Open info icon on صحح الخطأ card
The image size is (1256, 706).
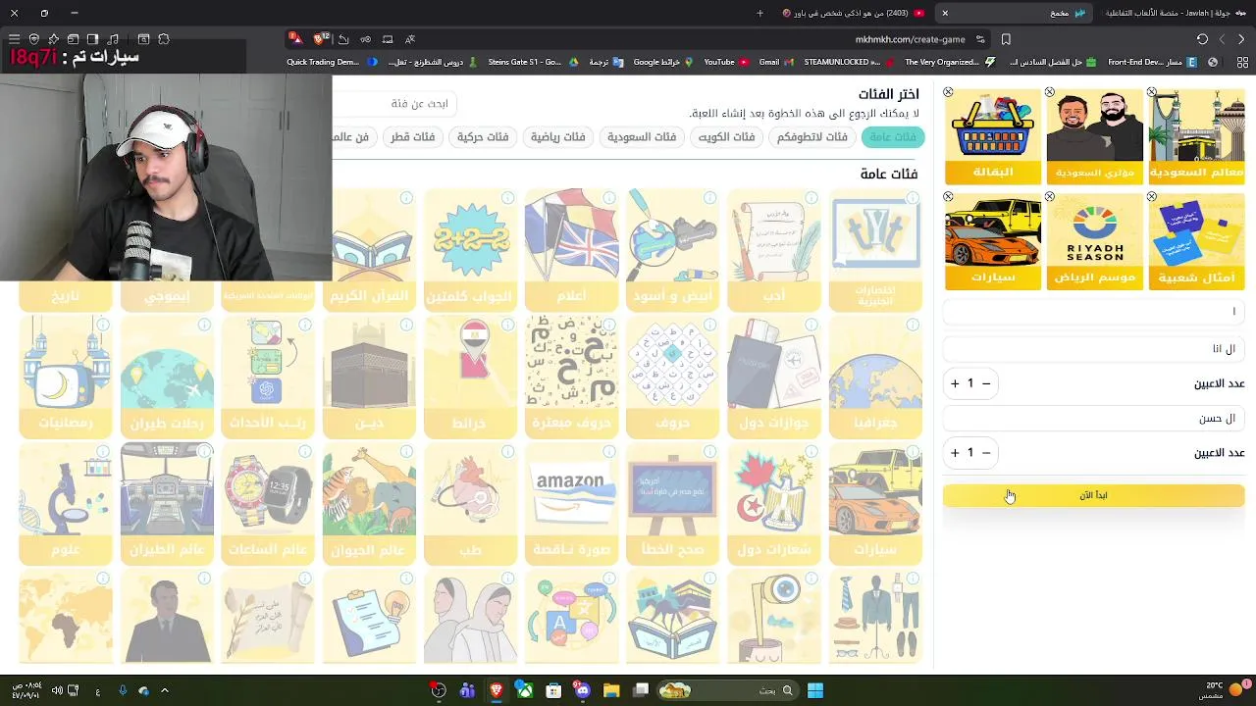[x=710, y=452]
